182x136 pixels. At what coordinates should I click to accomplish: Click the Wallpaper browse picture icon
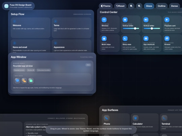tap(167, 39)
